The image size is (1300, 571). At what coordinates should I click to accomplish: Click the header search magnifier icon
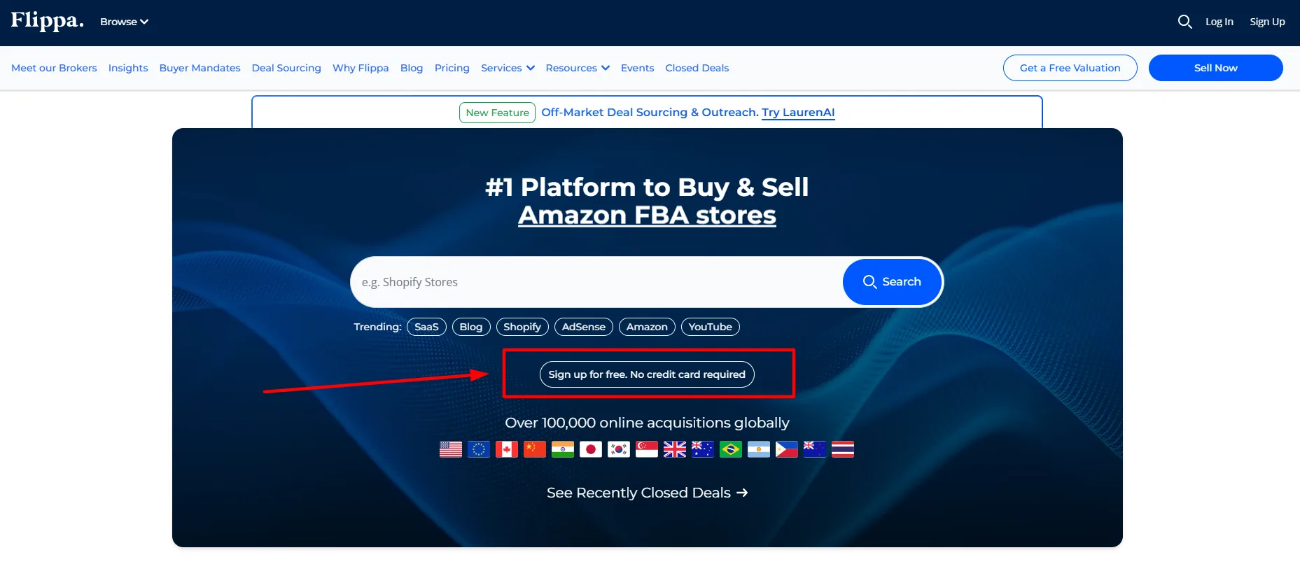pyautogui.click(x=1184, y=22)
